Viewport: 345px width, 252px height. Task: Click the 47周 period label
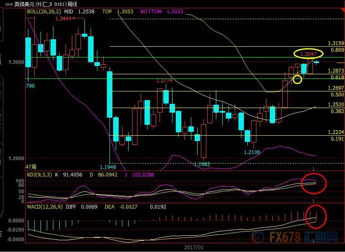point(31,167)
